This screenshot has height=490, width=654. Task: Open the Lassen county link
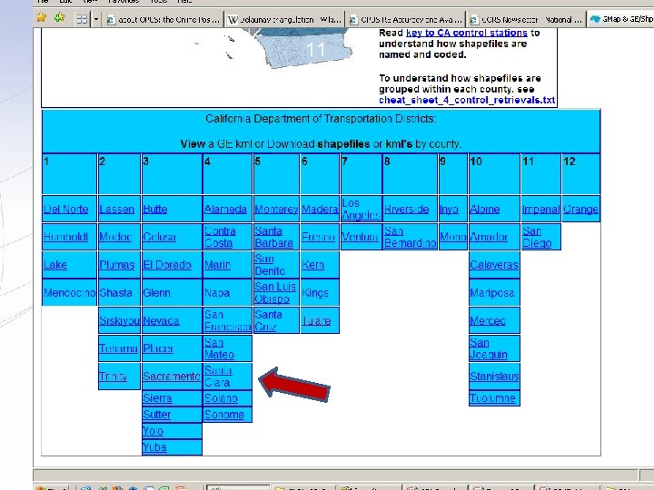pyautogui.click(x=117, y=210)
